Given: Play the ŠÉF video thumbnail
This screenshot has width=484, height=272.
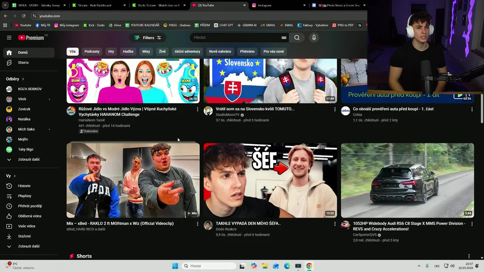Looking at the screenshot, I should 270,180.
